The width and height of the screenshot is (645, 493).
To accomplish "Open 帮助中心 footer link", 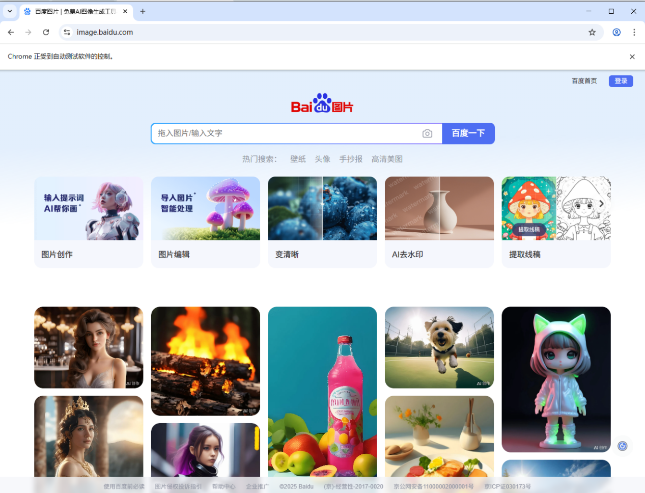I will pyautogui.click(x=224, y=486).
